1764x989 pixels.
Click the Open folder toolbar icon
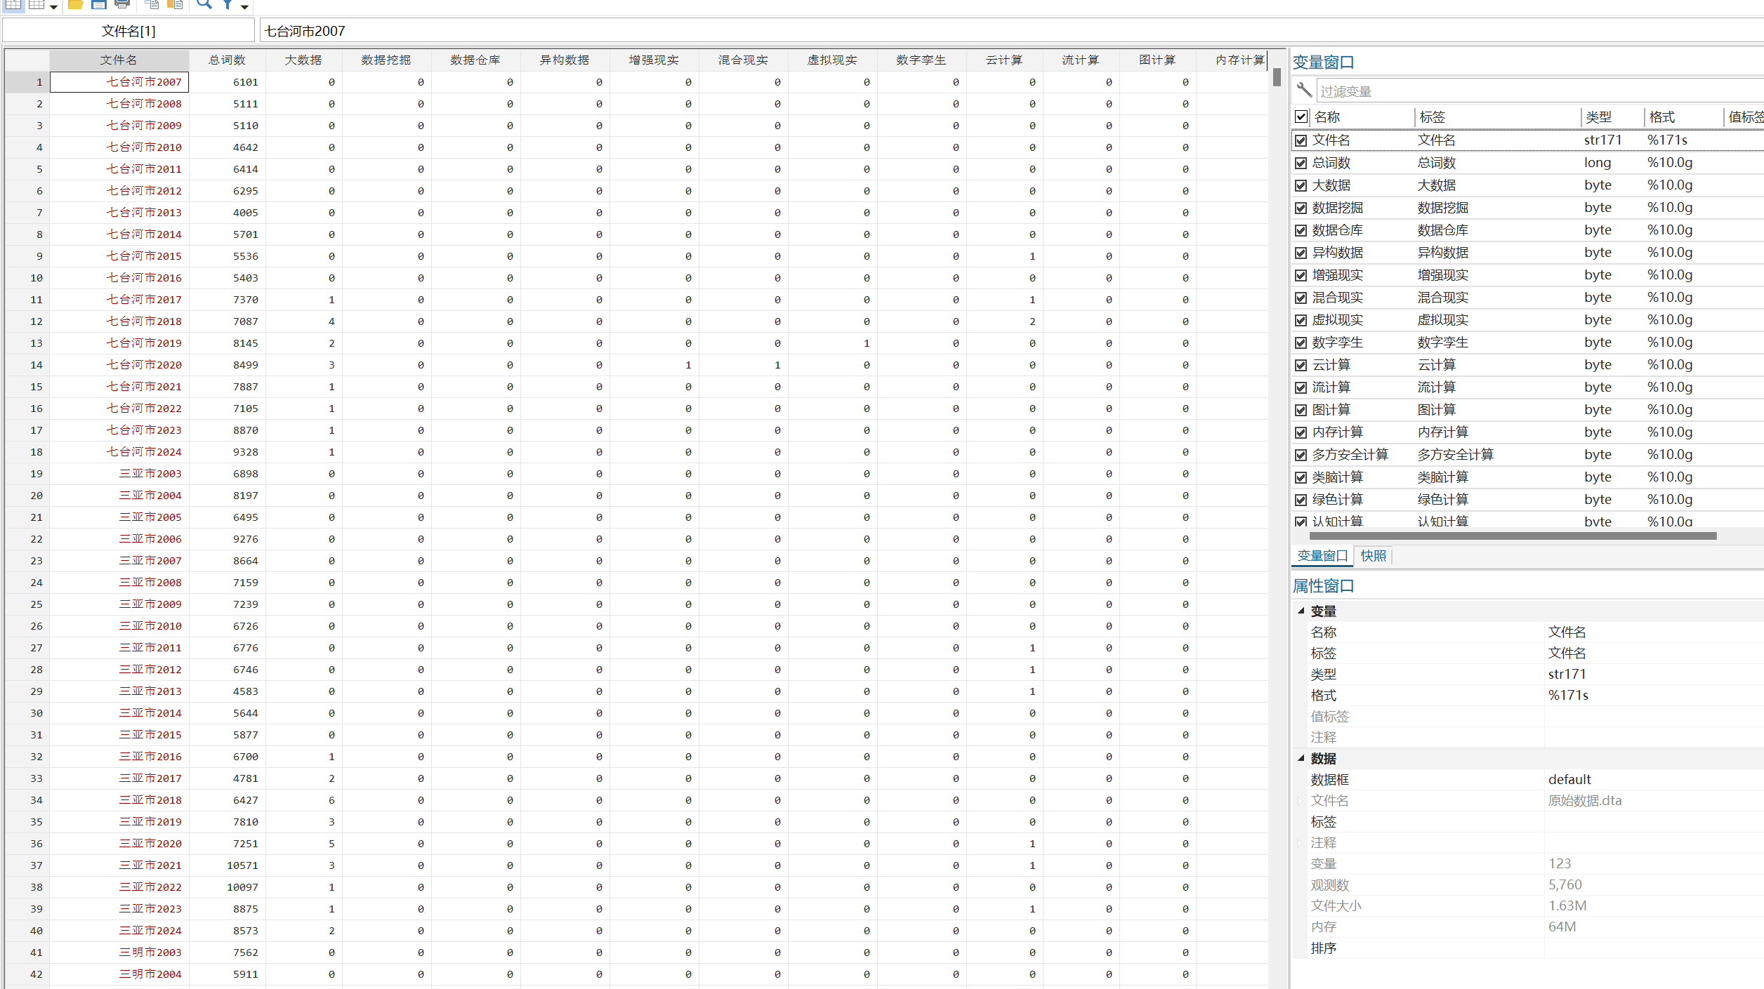coord(75,4)
